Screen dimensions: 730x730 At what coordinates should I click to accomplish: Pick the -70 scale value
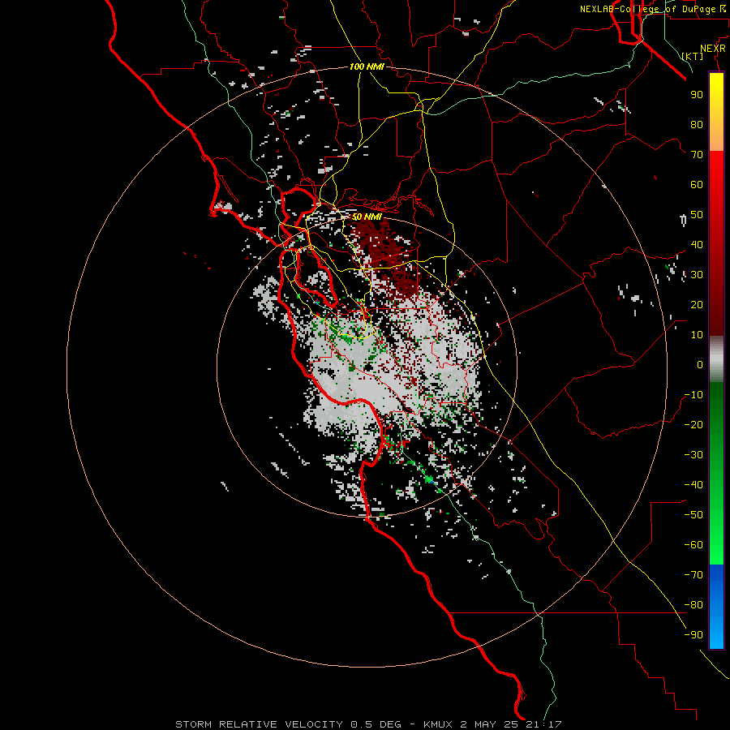(x=693, y=575)
